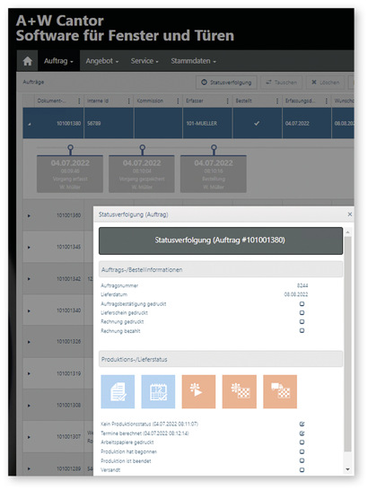Screen dimensions: 368x490
Task: Click the Interne Id value 56789
Action: pyautogui.click(x=94, y=124)
